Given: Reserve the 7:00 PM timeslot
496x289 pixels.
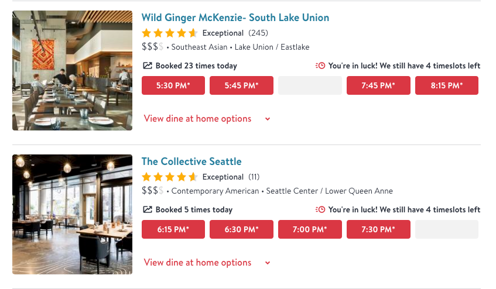Looking at the screenshot, I should [x=310, y=229].
